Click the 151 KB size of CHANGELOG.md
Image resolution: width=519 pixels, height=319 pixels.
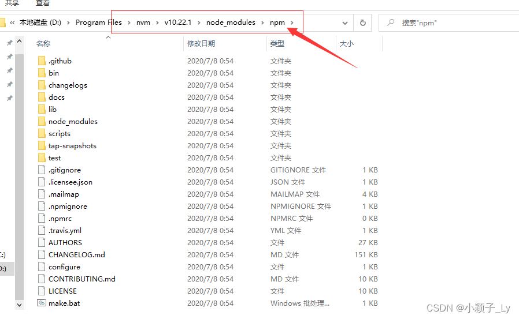point(366,255)
